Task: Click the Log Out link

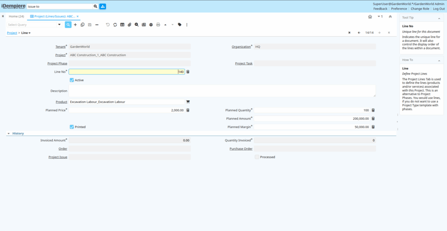Action: pyautogui.click(x=439, y=9)
